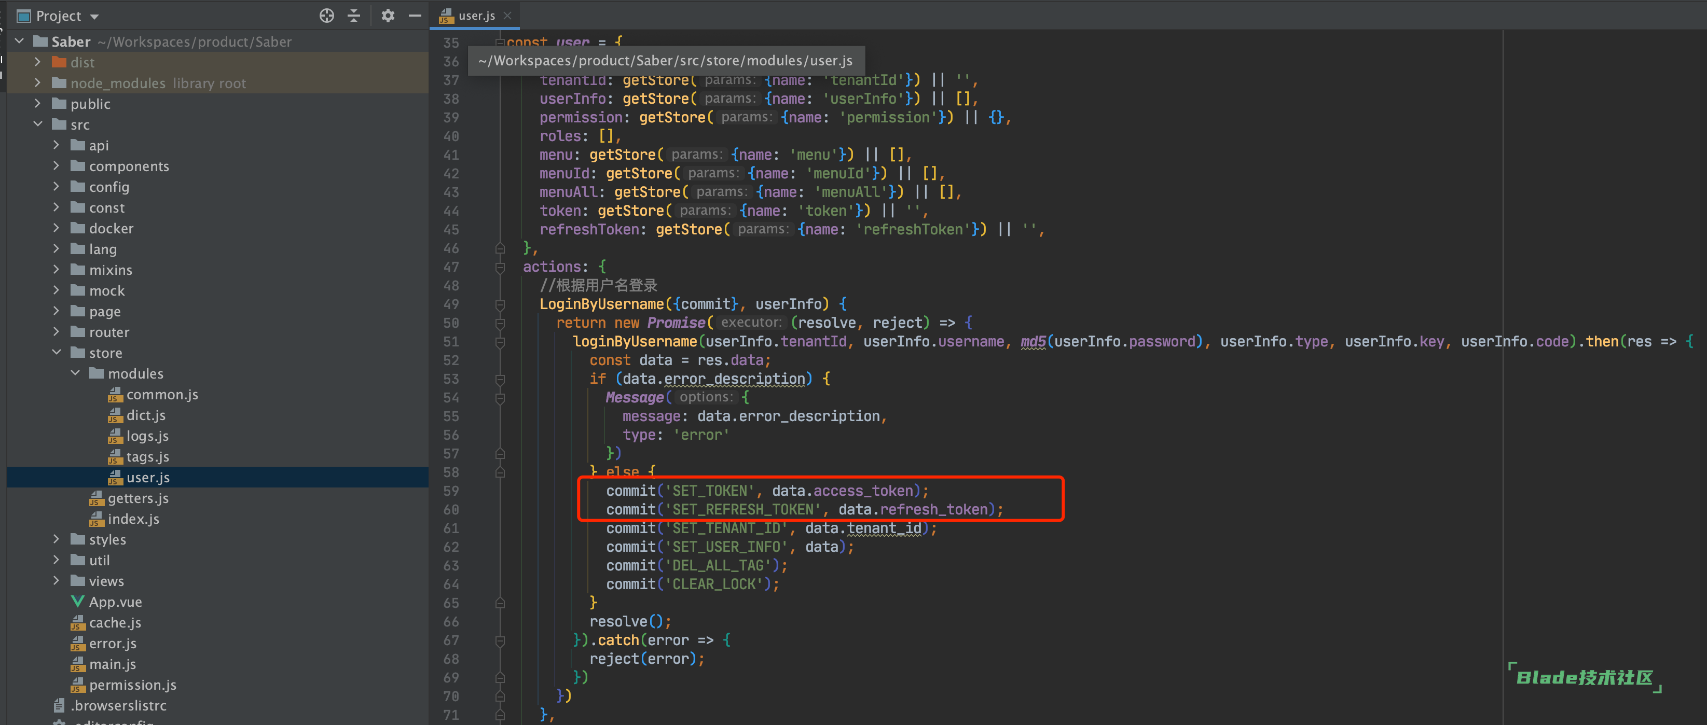Viewport: 1707px width, 725px height.
Task: Click the locate-in-project target icon
Action: pos(327,16)
